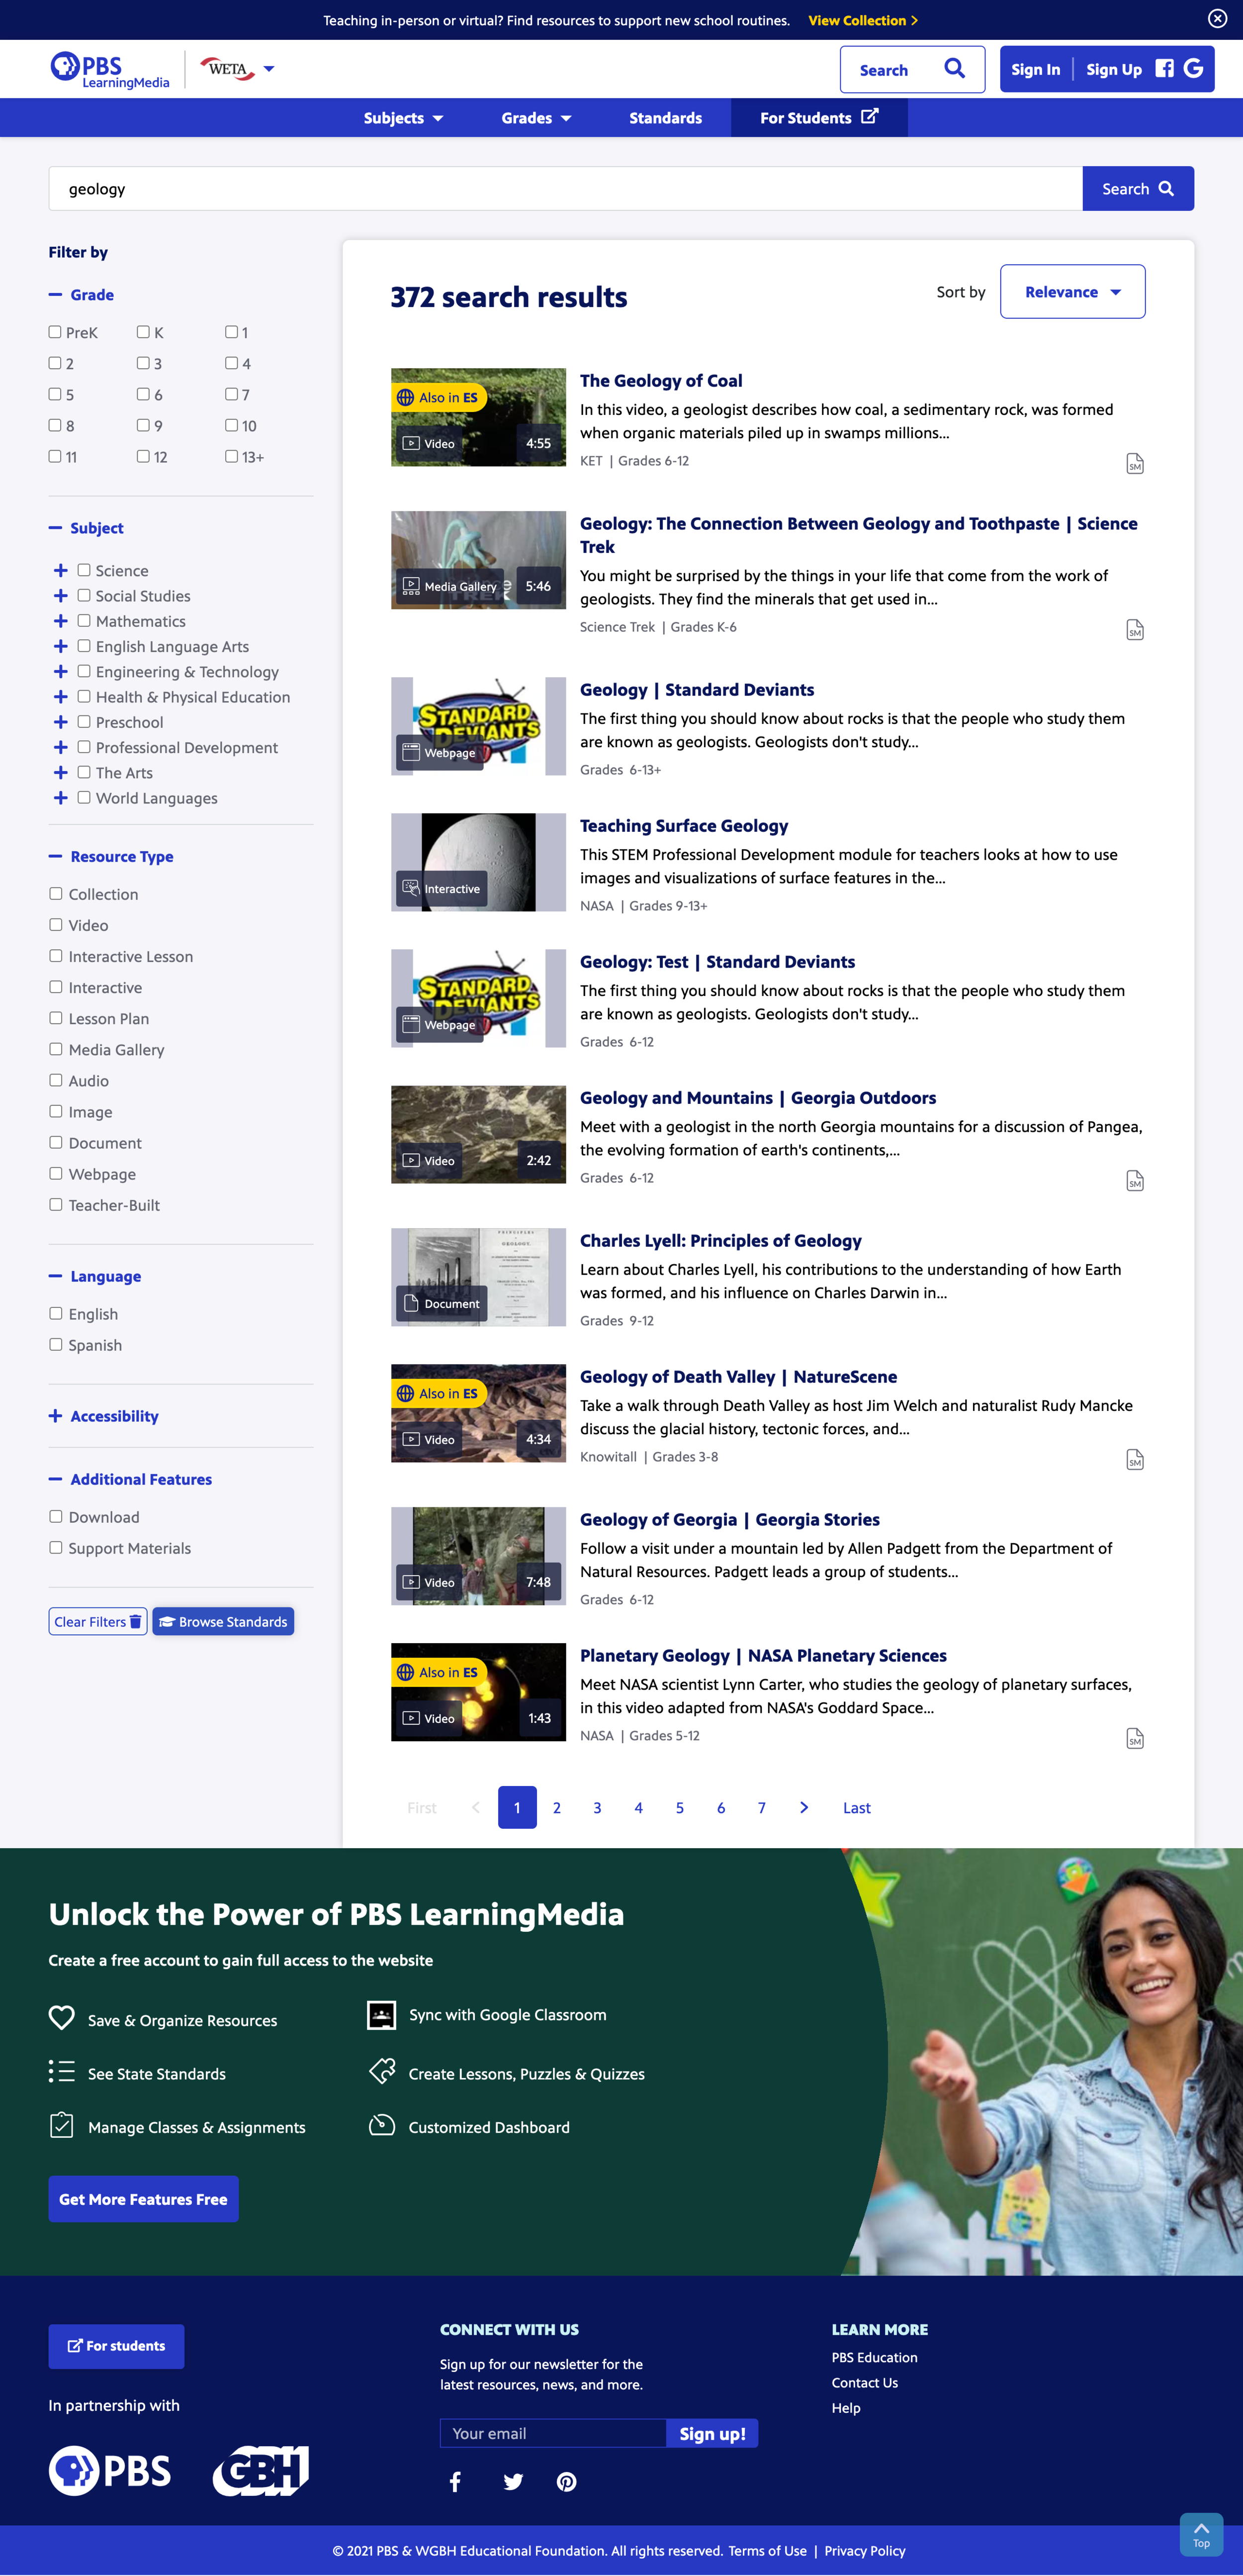Go to results page 7
This screenshot has height=2576, width=1243.
click(x=761, y=1808)
